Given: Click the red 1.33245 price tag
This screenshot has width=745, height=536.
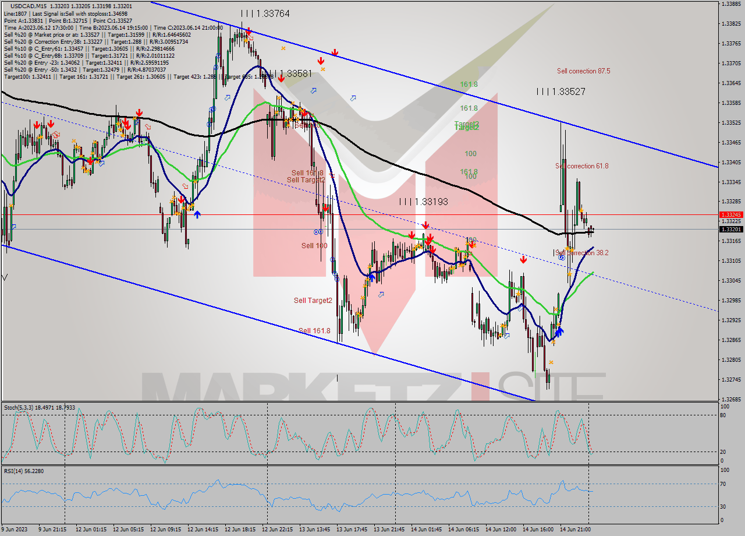Looking at the screenshot, I should tap(732, 215).
